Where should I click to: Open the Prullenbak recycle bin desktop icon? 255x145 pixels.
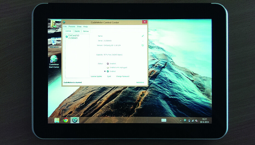54,42
